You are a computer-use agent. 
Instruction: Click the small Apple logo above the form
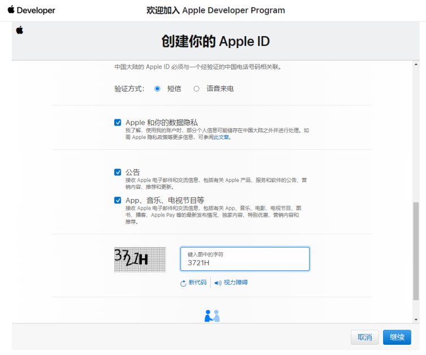(20, 30)
